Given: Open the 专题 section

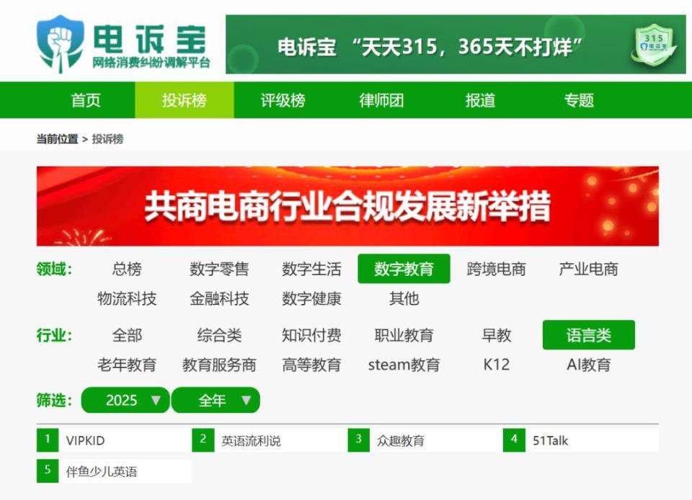Looking at the screenshot, I should (578, 101).
